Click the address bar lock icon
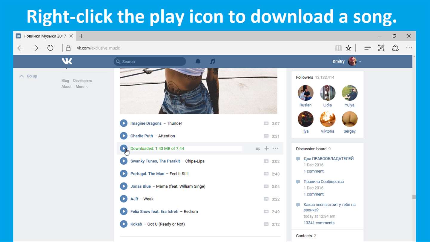The width and height of the screenshot is (430, 242). tap(68, 48)
